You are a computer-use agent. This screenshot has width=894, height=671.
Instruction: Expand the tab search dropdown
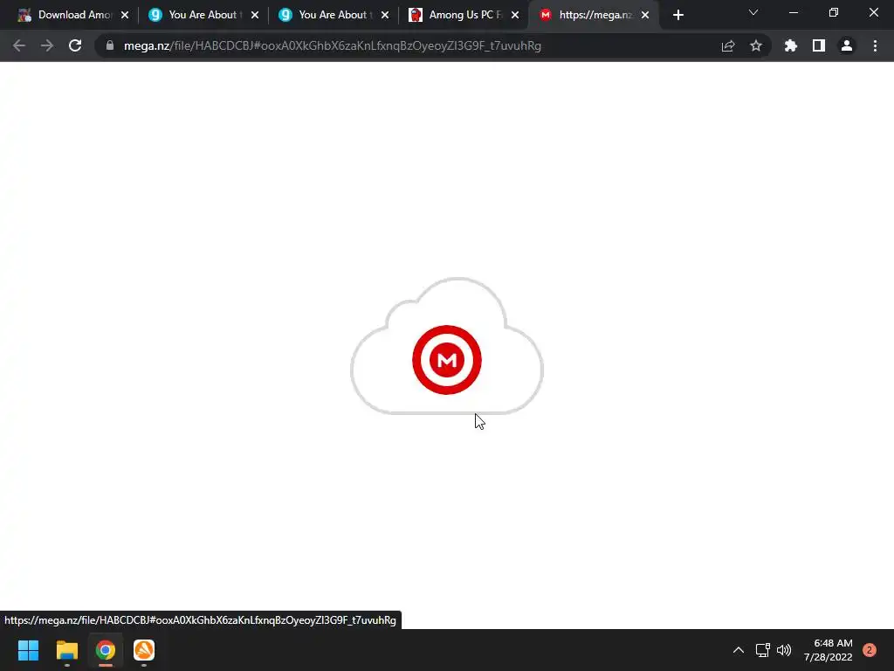tap(753, 12)
